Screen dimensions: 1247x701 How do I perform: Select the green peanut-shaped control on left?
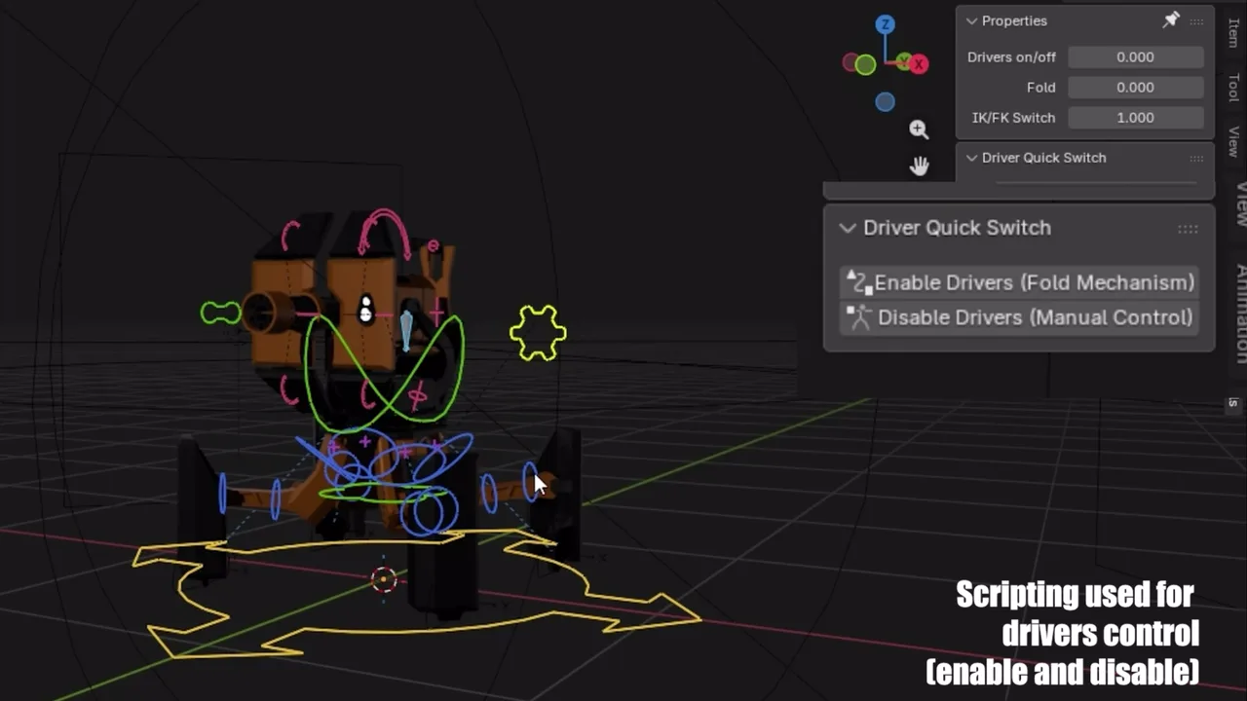221,313
